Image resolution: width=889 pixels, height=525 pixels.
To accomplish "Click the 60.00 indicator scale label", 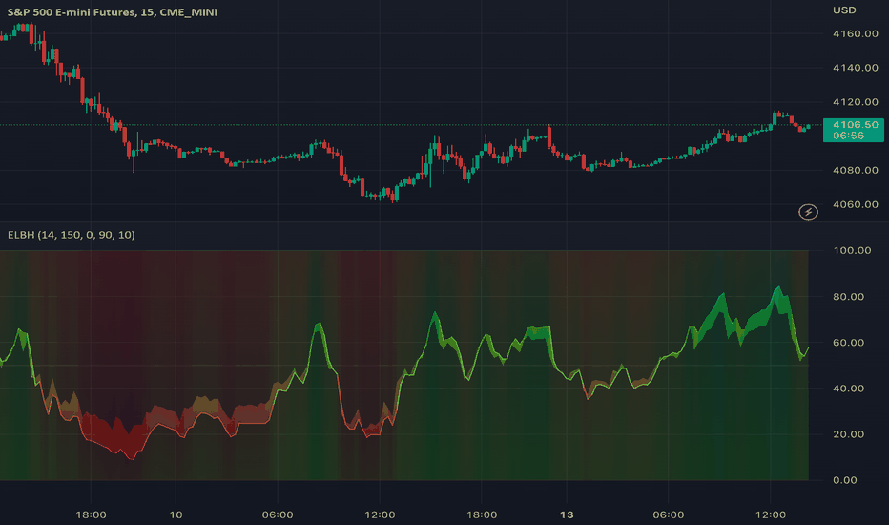I will pos(848,343).
